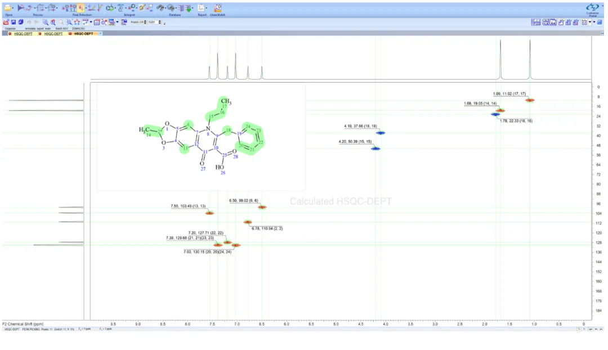Click the red zoom magnifier icon
608x350 pixels.
click(x=53, y=22)
